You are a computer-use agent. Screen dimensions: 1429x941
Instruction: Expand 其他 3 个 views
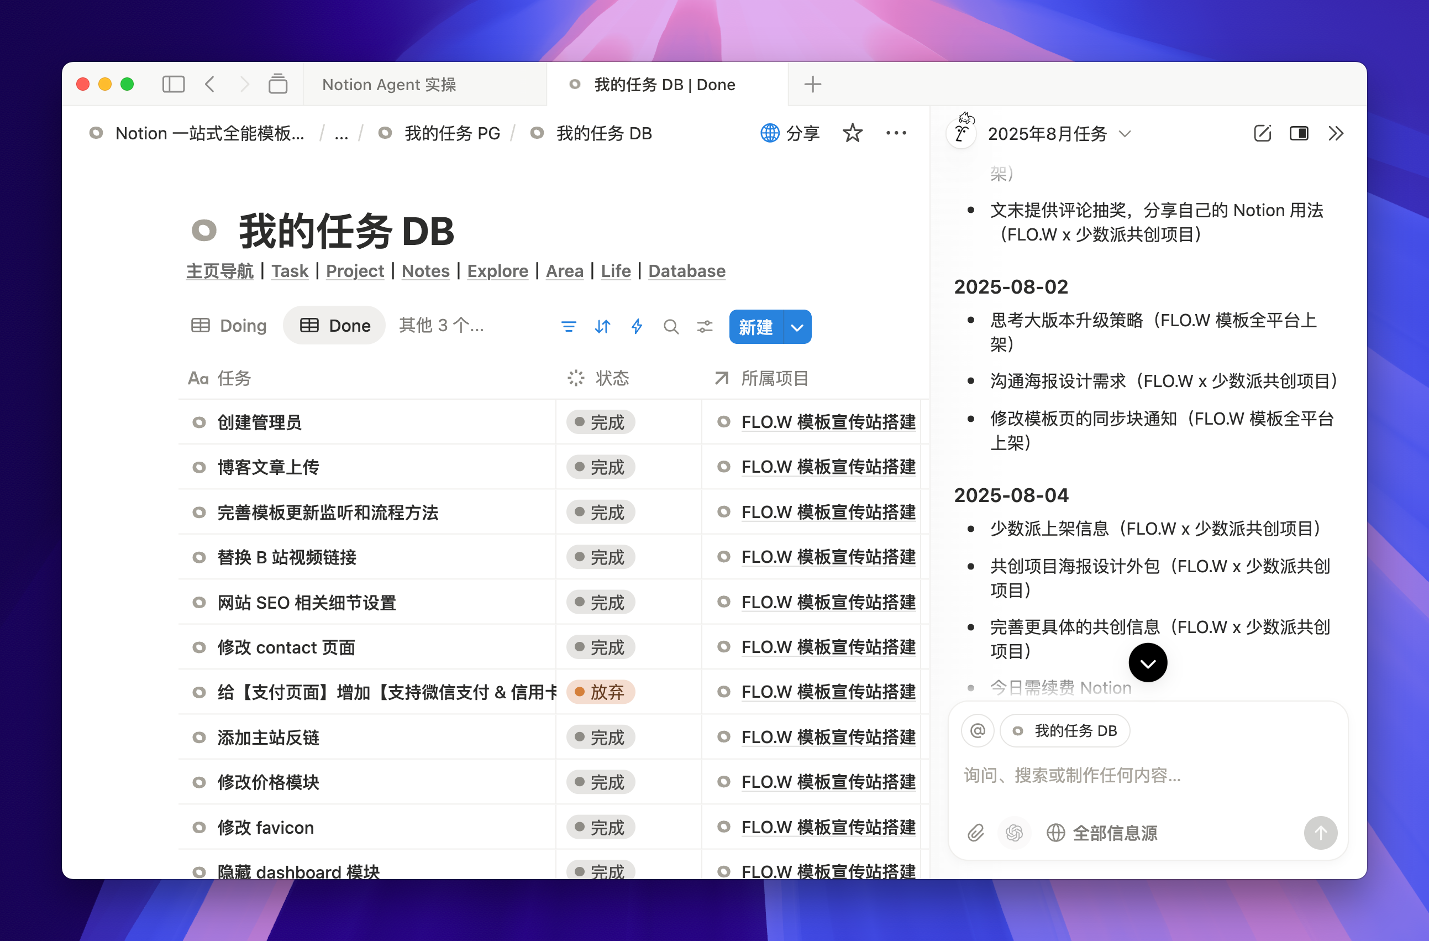pos(442,326)
